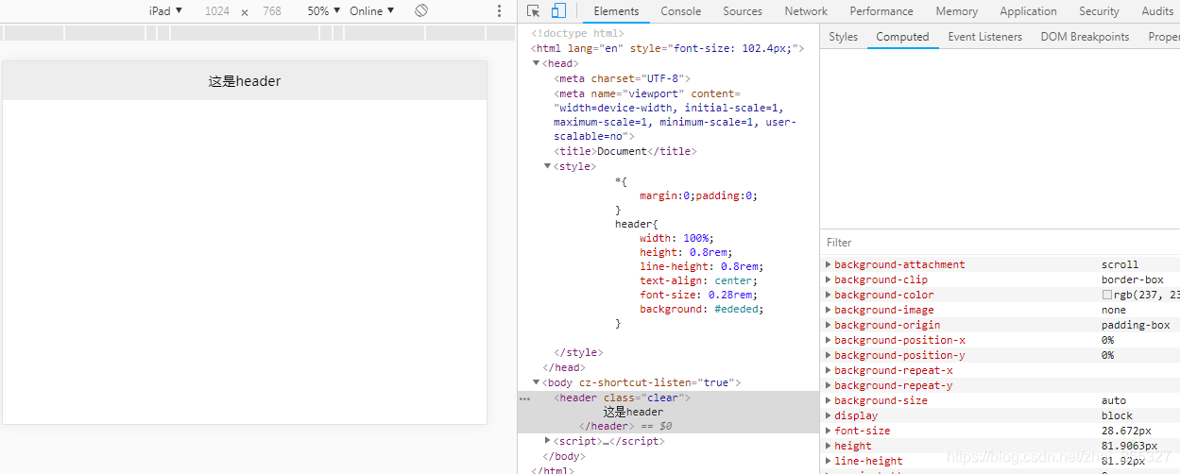Activate the inspect element picker icon
This screenshot has height=474, width=1180.
(x=534, y=11)
